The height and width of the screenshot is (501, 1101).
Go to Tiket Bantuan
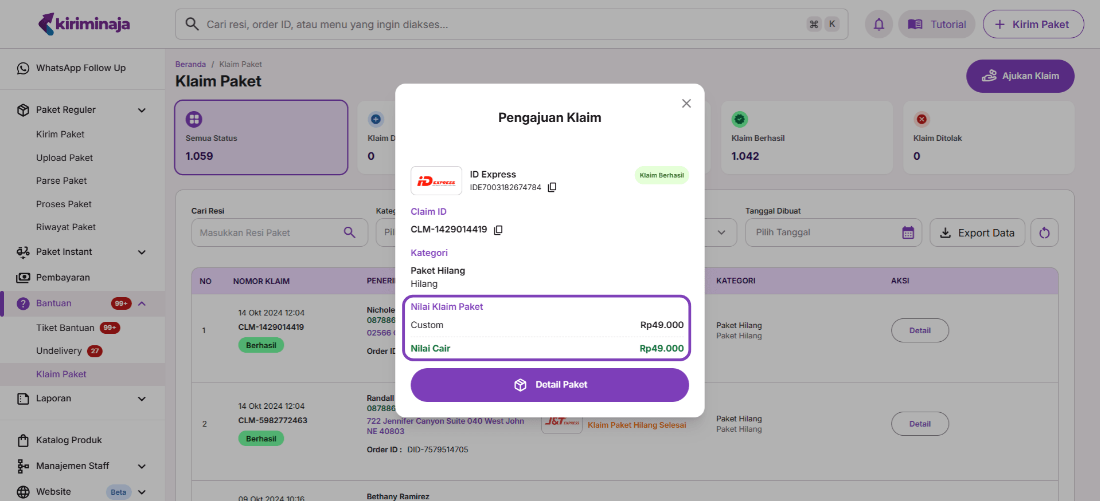(65, 328)
